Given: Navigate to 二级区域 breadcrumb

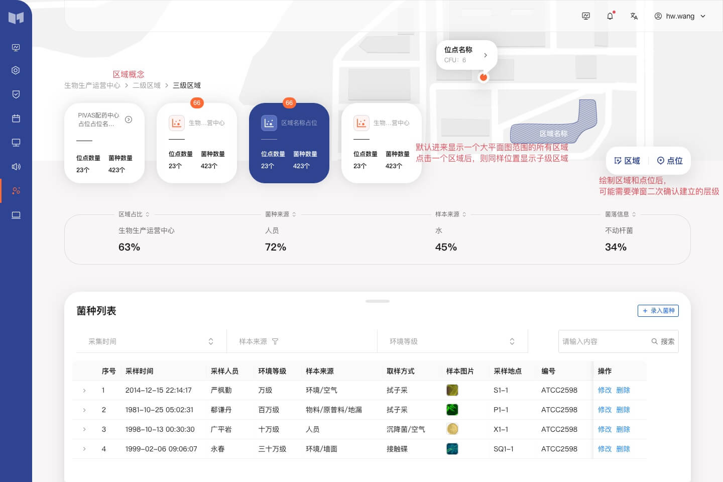Looking at the screenshot, I should click(x=147, y=85).
